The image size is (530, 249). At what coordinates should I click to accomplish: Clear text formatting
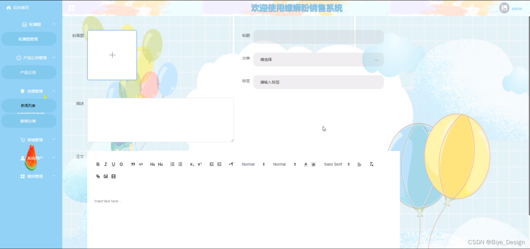pyautogui.click(x=372, y=164)
